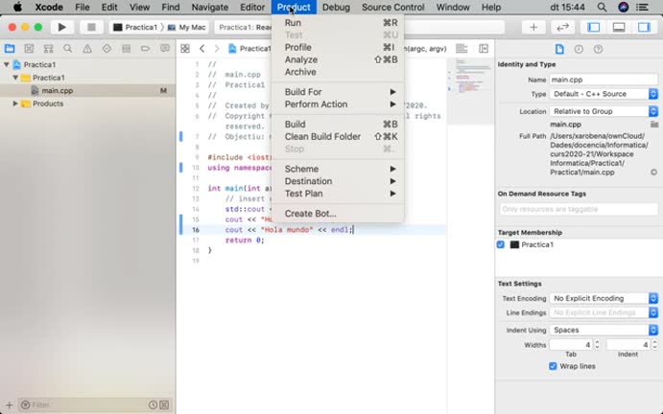Open Siri from menu bar
The image size is (663, 414).
[x=624, y=7]
